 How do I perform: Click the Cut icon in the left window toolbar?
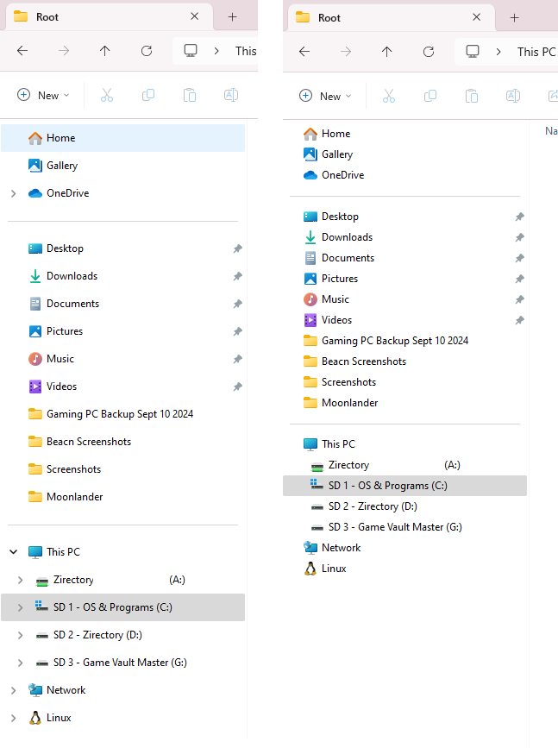tap(107, 96)
